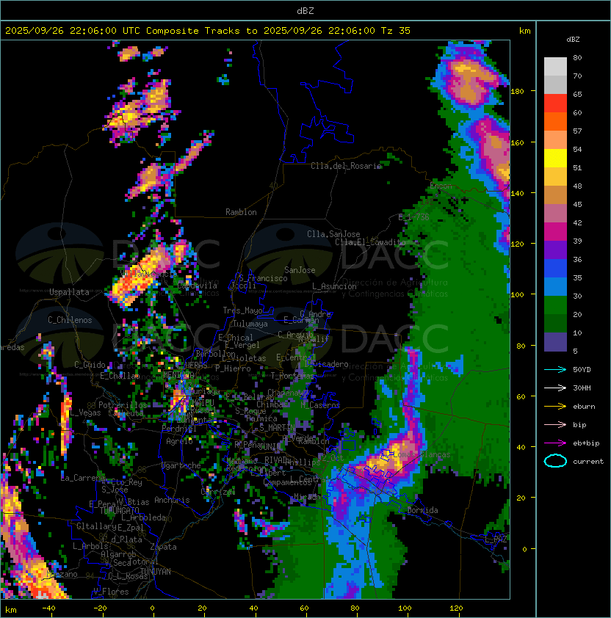Select the light blue 30-35 dBZ swatch
The width and height of the screenshot is (611, 618).
click(555, 286)
